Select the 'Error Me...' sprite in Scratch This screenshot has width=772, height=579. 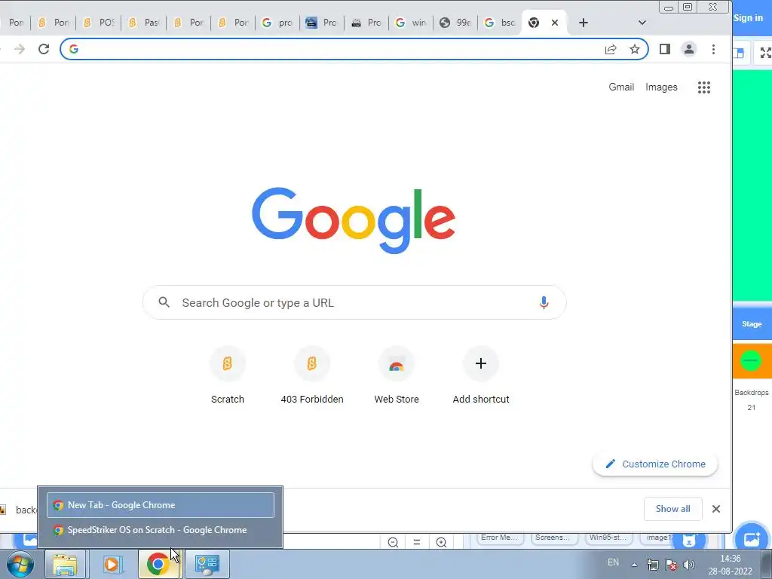click(x=499, y=538)
